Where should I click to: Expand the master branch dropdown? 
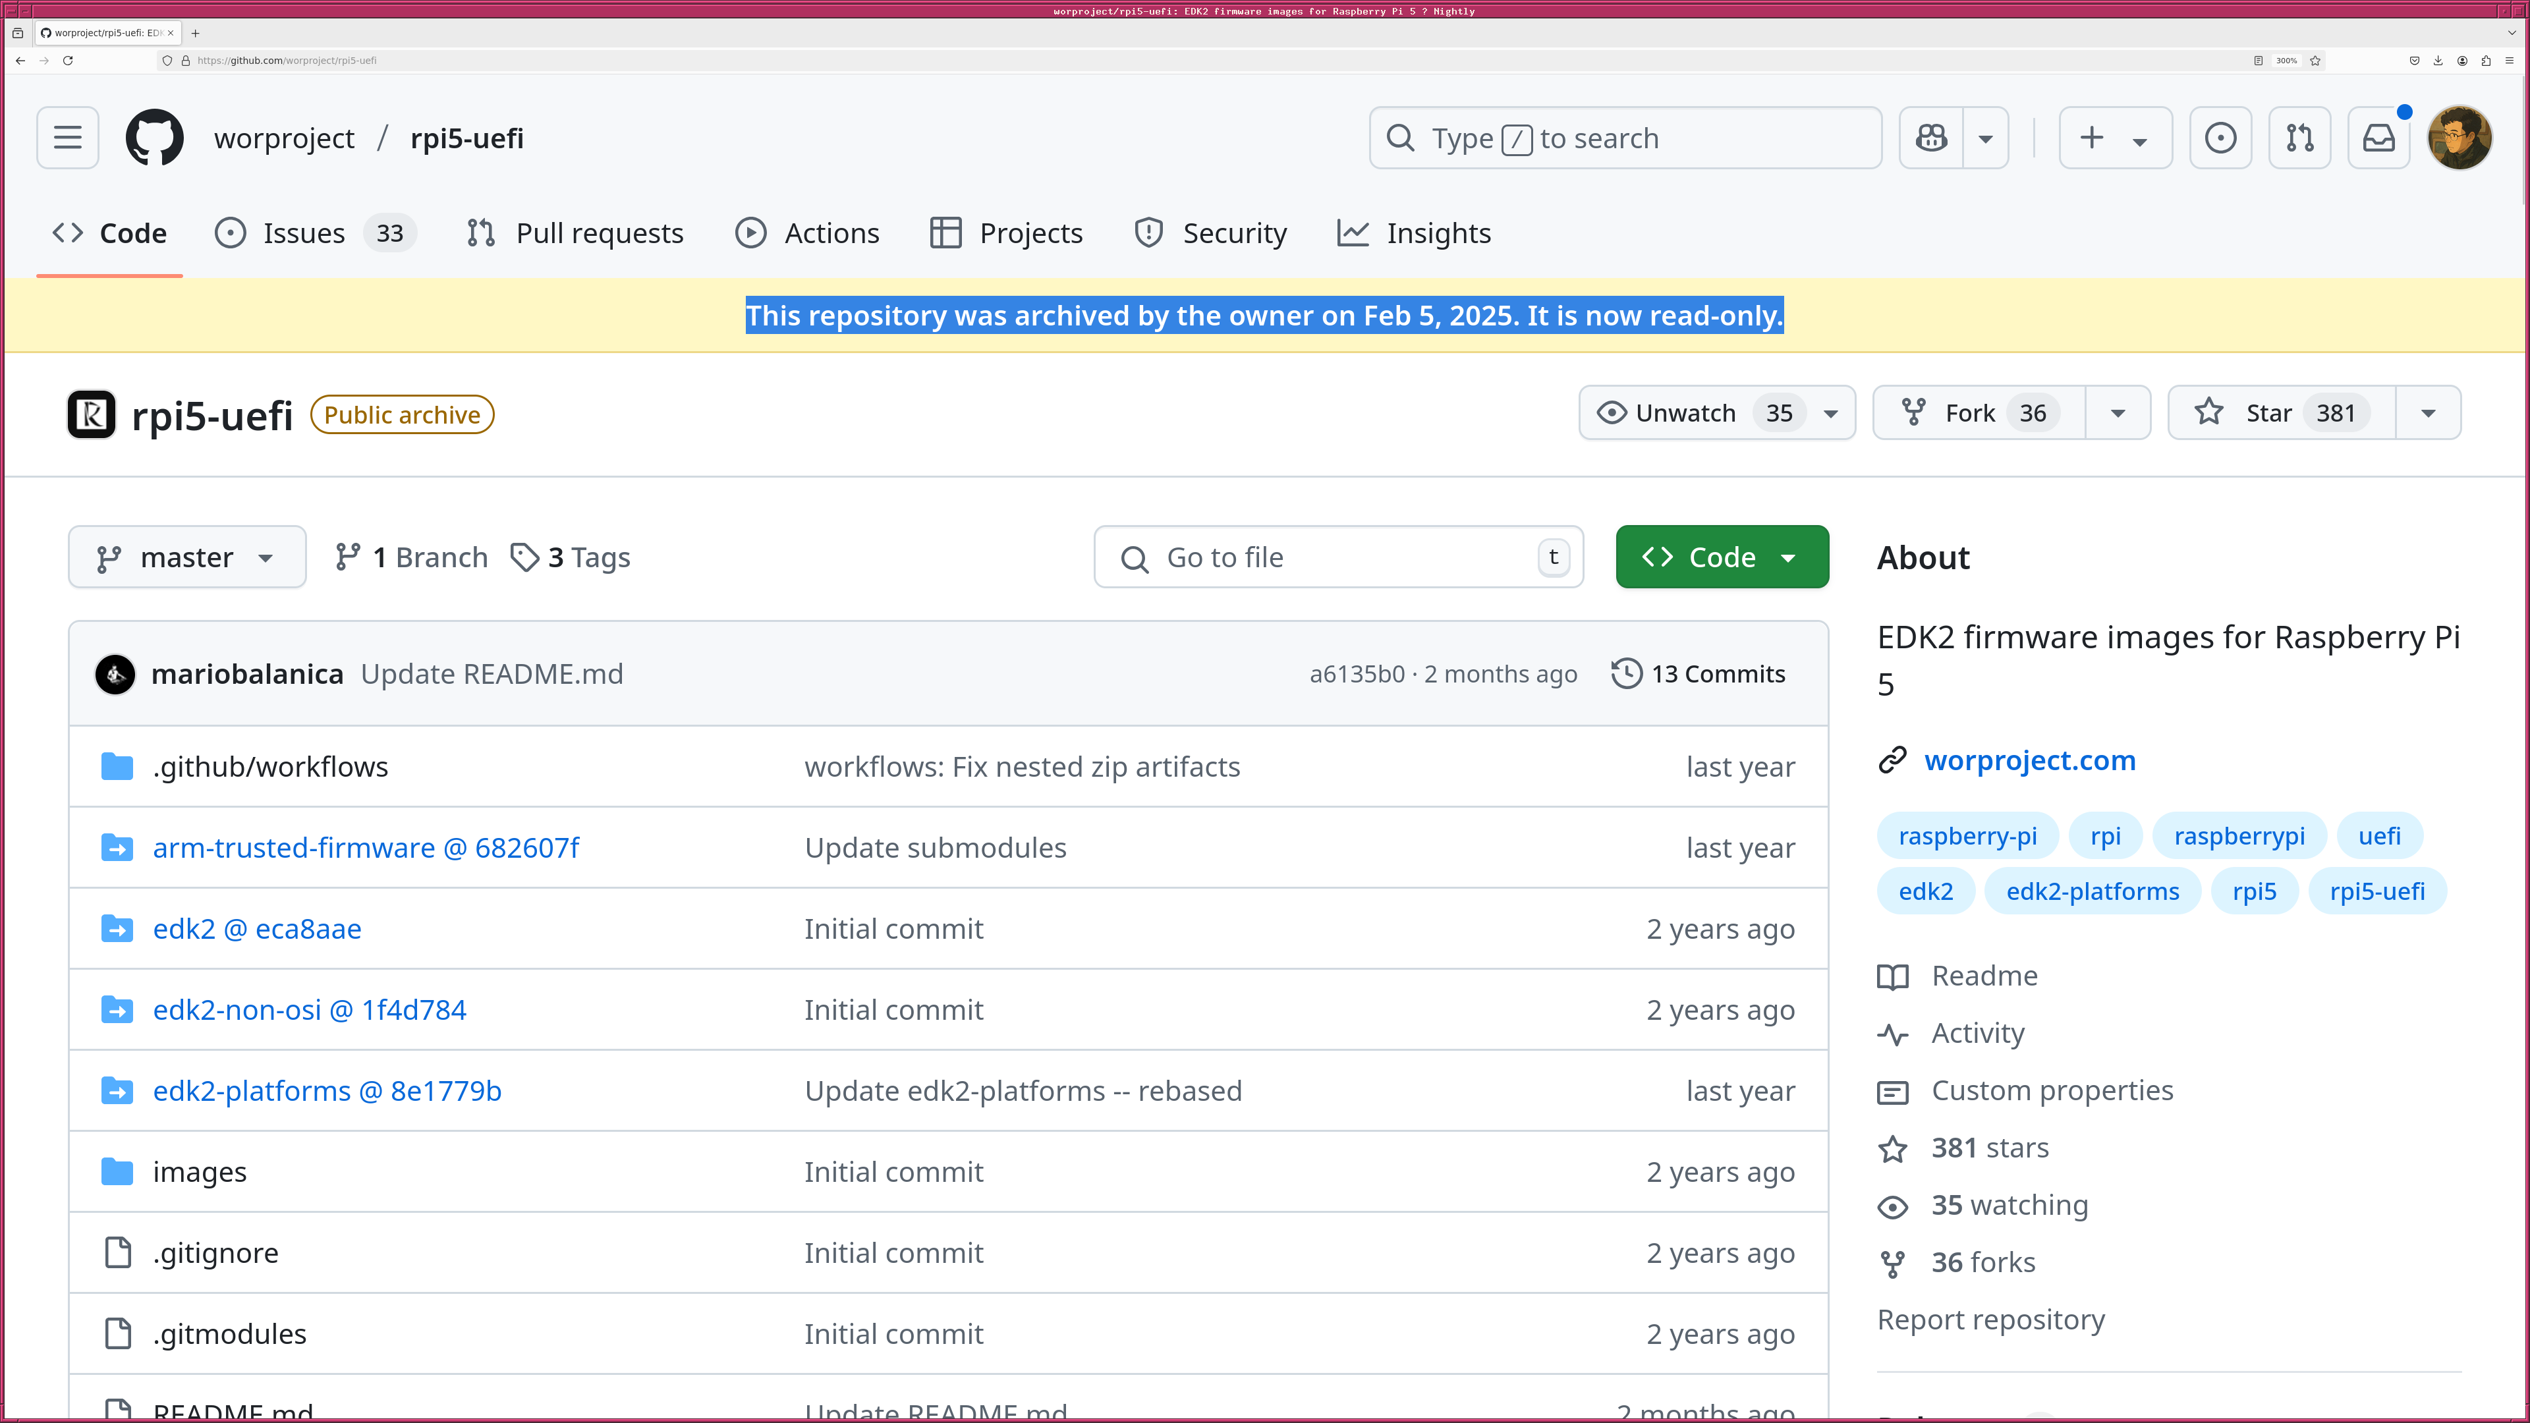pyautogui.click(x=186, y=557)
